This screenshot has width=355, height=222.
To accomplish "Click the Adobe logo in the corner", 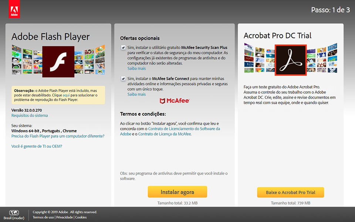I will pos(14,9).
